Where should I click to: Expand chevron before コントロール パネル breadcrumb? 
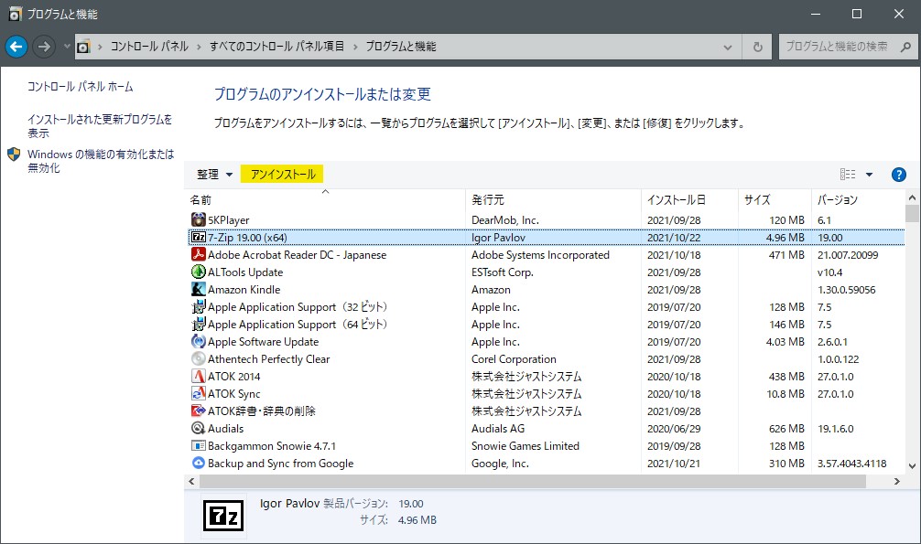[101, 47]
